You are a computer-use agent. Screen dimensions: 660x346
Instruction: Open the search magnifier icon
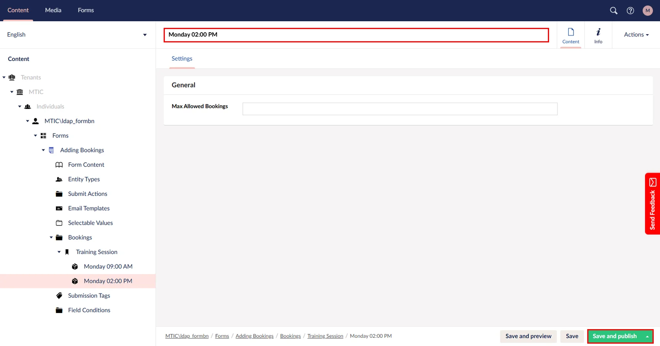pos(613,11)
